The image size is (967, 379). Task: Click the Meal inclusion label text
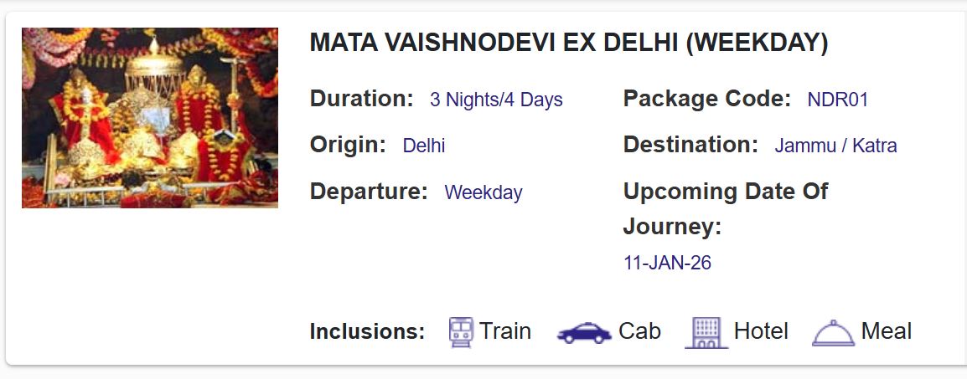[x=887, y=331]
